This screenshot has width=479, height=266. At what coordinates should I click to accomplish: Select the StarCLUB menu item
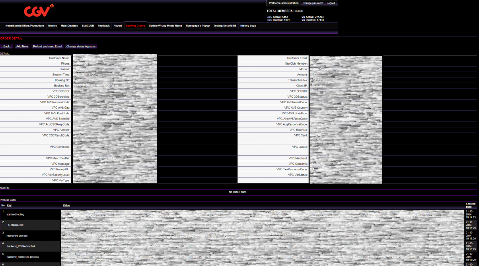point(88,26)
